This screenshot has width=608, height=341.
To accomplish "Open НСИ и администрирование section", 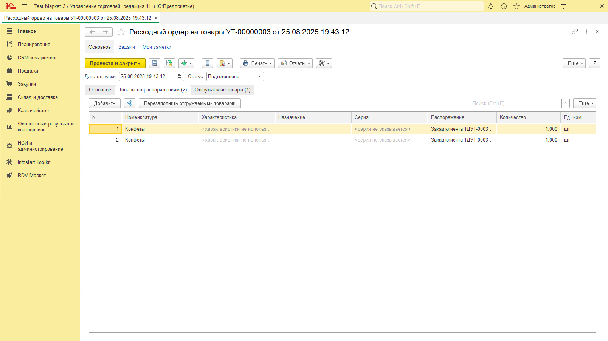I will click(x=40, y=146).
